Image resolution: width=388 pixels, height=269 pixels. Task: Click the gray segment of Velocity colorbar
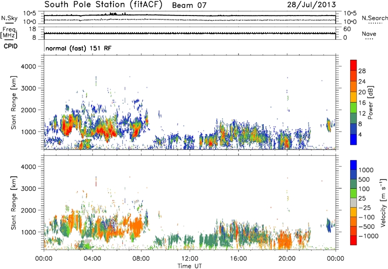[x=354, y=203]
